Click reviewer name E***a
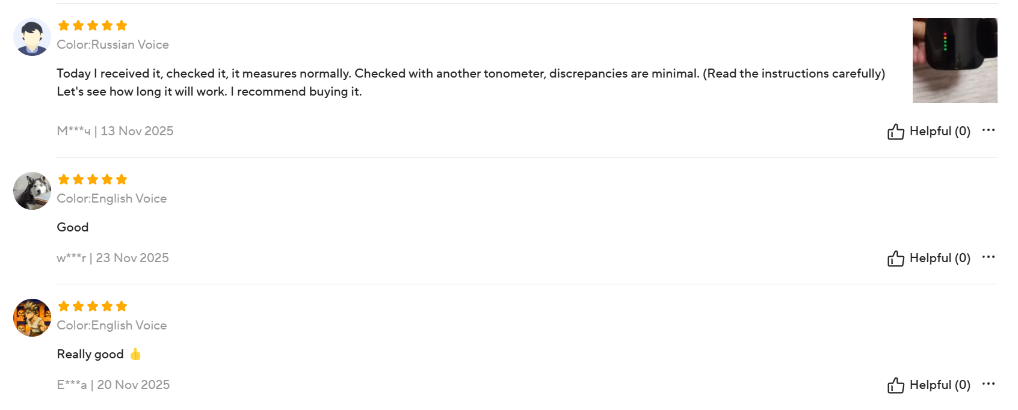The height and width of the screenshot is (410, 1018). [72, 385]
